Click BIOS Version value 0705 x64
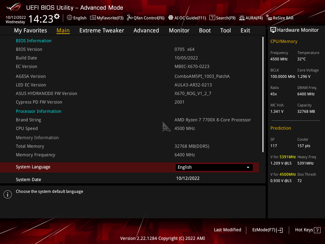325x244 pixels. pyautogui.click(x=184, y=49)
